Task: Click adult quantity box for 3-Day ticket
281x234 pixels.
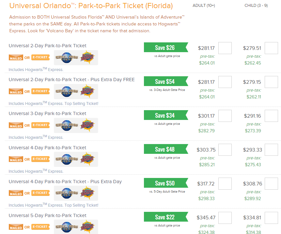Action: coord(225,116)
